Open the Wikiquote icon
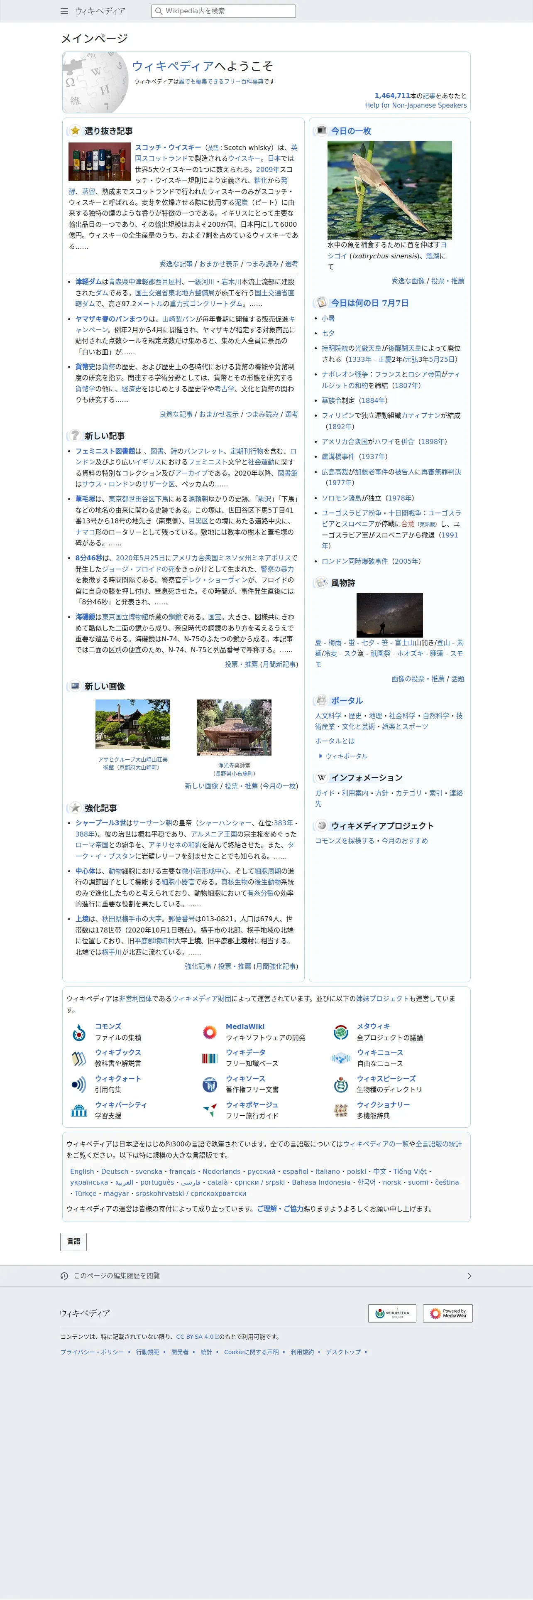 [x=79, y=1085]
